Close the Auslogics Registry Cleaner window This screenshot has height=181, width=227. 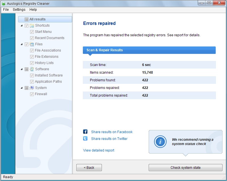[x=219, y=3]
